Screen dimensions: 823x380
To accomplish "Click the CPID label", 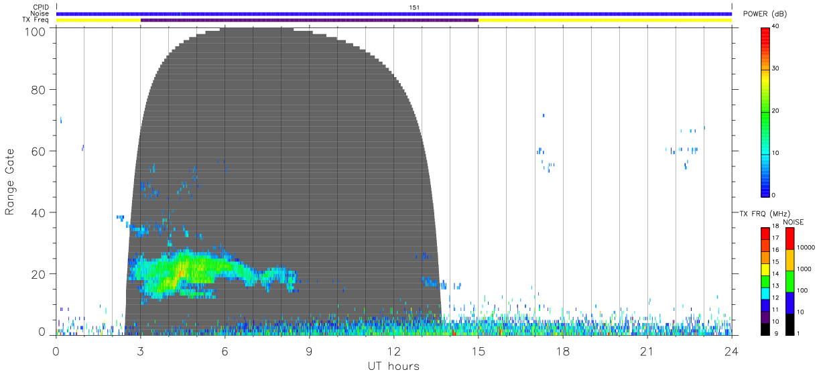I will point(41,7).
